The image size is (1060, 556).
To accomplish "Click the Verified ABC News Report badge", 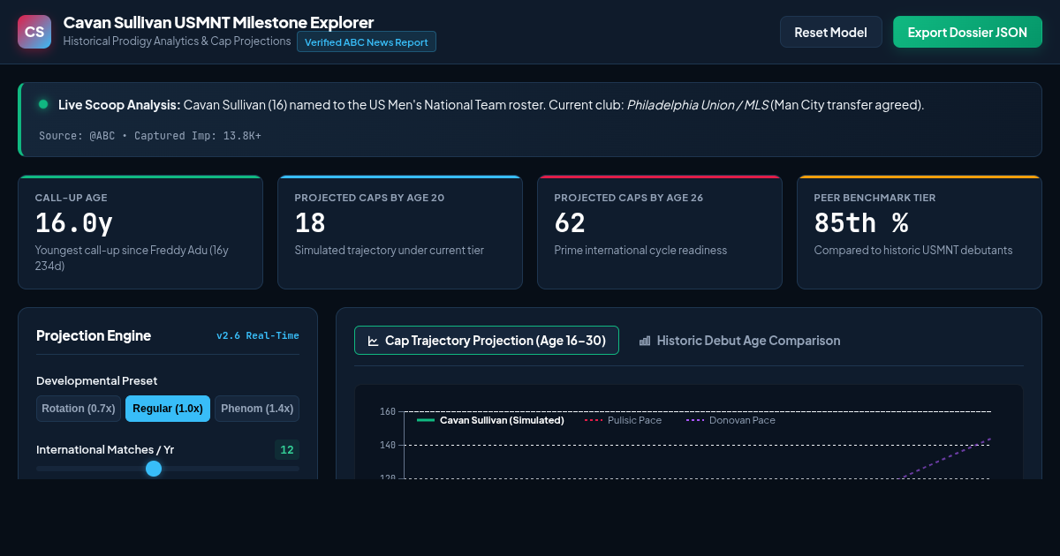I will (x=367, y=42).
